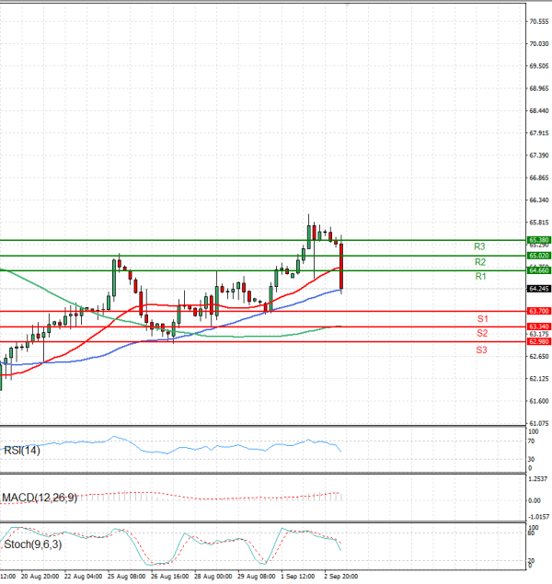Click the 1 Sep 12:00 time label

click(298, 576)
